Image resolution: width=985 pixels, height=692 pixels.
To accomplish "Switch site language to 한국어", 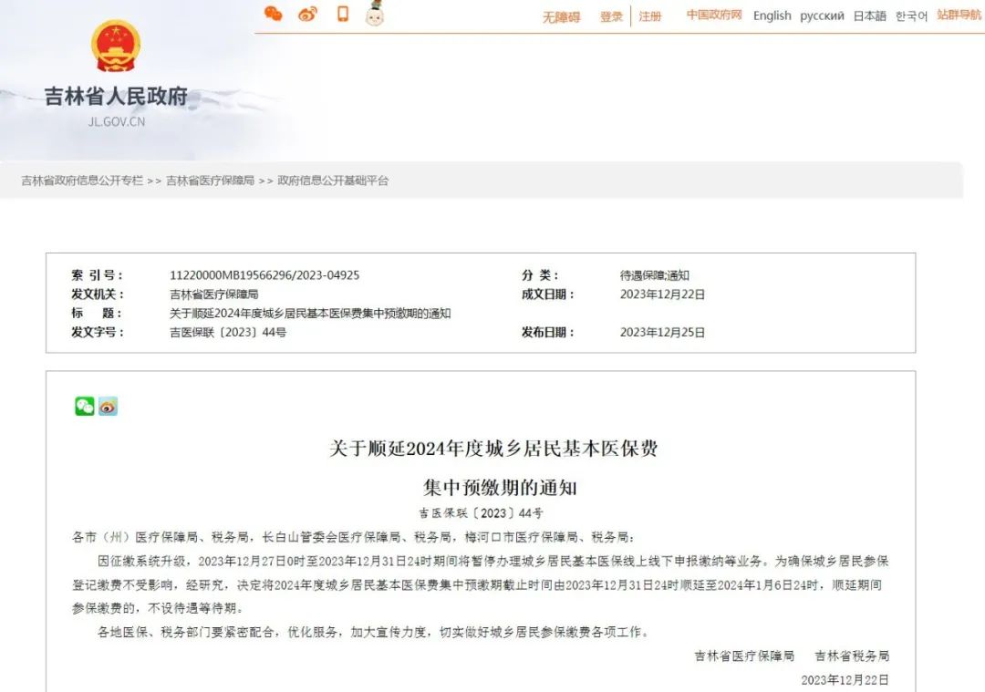I will click(x=911, y=15).
